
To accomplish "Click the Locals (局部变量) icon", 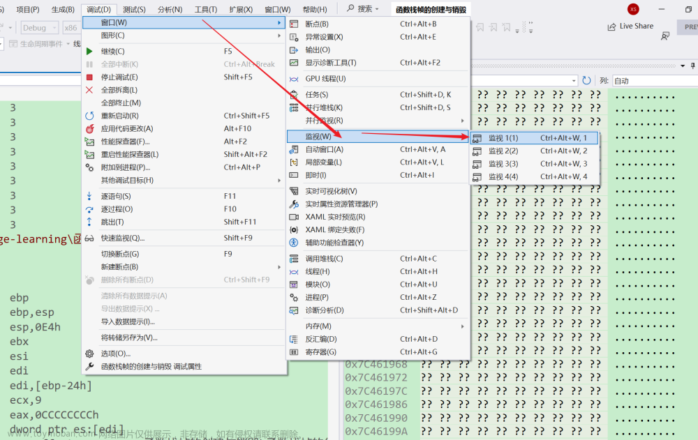I will pos(294,162).
